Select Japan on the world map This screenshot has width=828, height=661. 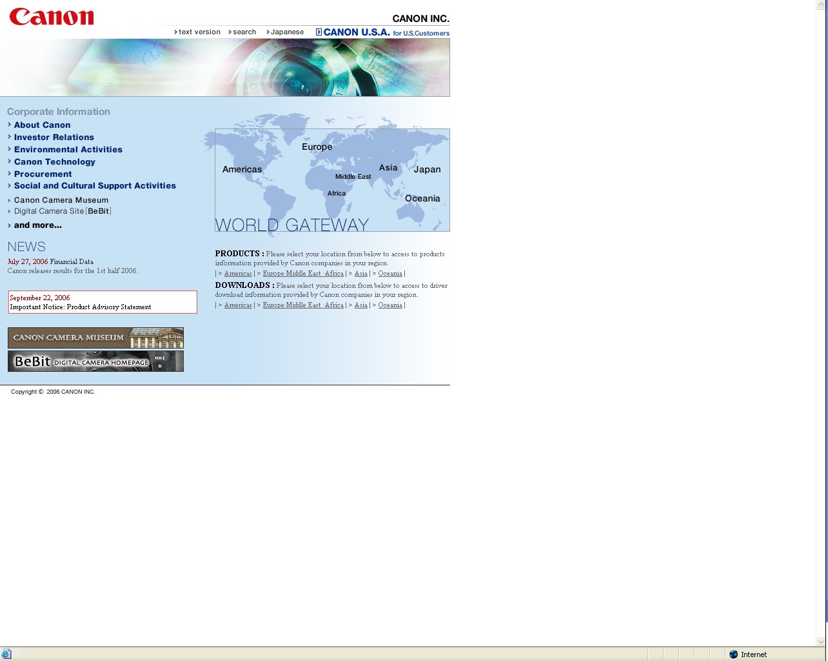[427, 170]
